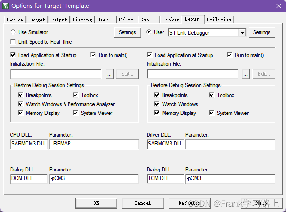Toggle debugger Toolbox checkbox

point(212,95)
